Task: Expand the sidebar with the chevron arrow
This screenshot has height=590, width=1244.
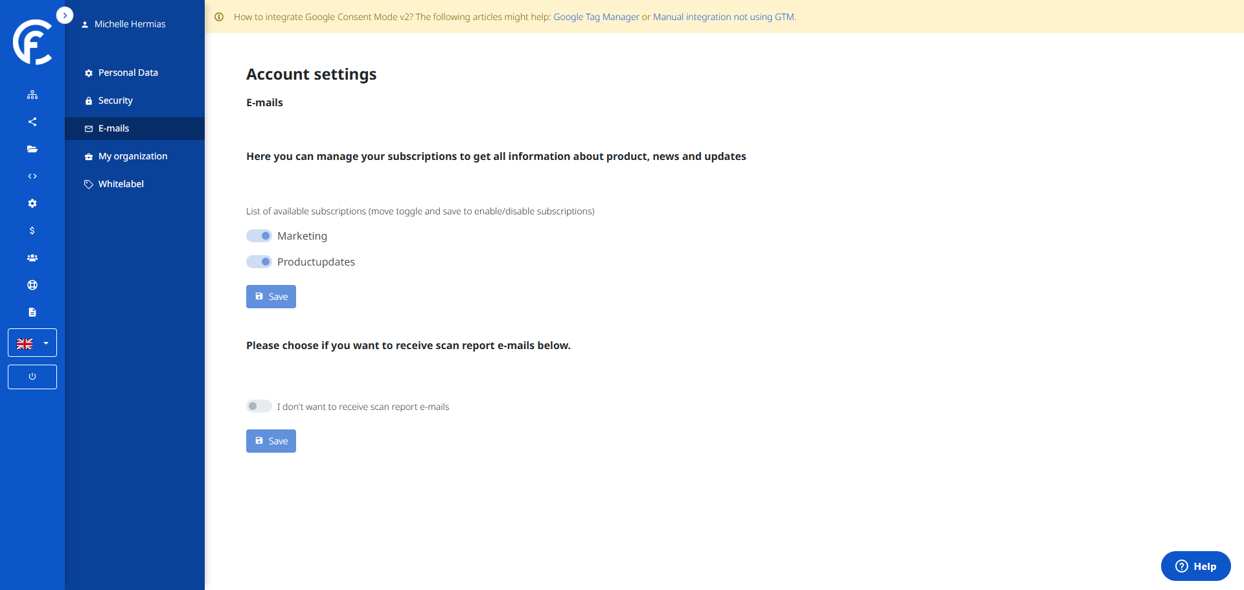Action: (x=65, y=15)
